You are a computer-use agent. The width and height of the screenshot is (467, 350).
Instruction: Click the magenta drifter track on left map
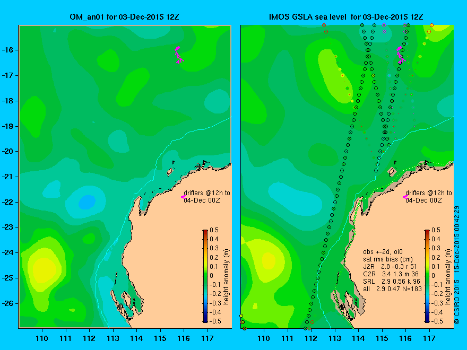pos(179,55)
